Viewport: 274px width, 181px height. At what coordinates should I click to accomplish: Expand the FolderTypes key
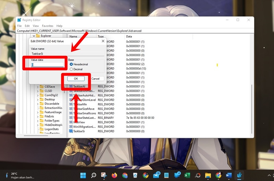click(x=38, y=121)
